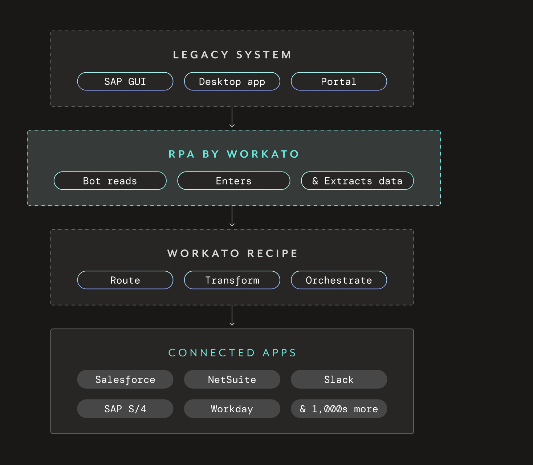
Task: Click the SAP S/4 chip
Action: pyautogui.click(x=125, y=409)
